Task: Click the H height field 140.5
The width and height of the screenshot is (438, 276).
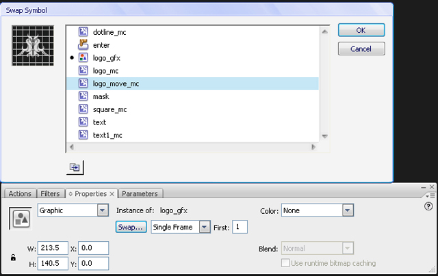Action: tap(53, 263)
